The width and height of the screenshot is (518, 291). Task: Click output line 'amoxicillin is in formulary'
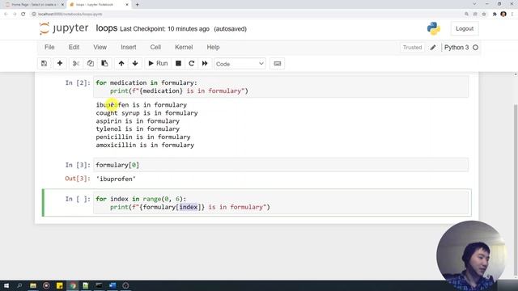coord(145,145)
